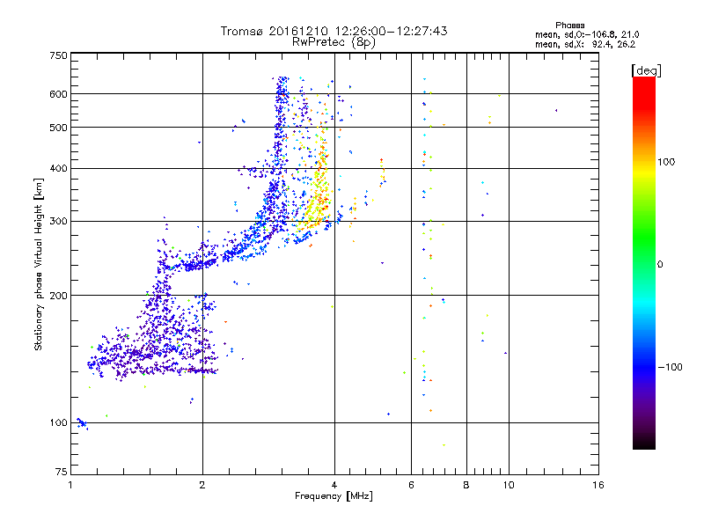
Task: Click the blue echo cluster near 100 km
Action: 82,423
